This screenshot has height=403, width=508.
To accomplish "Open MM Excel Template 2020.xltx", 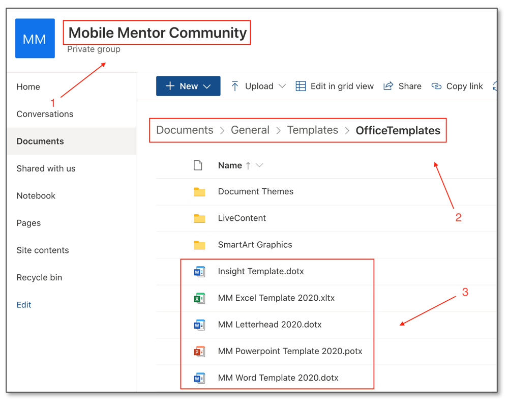I will [x=276, y=298].
